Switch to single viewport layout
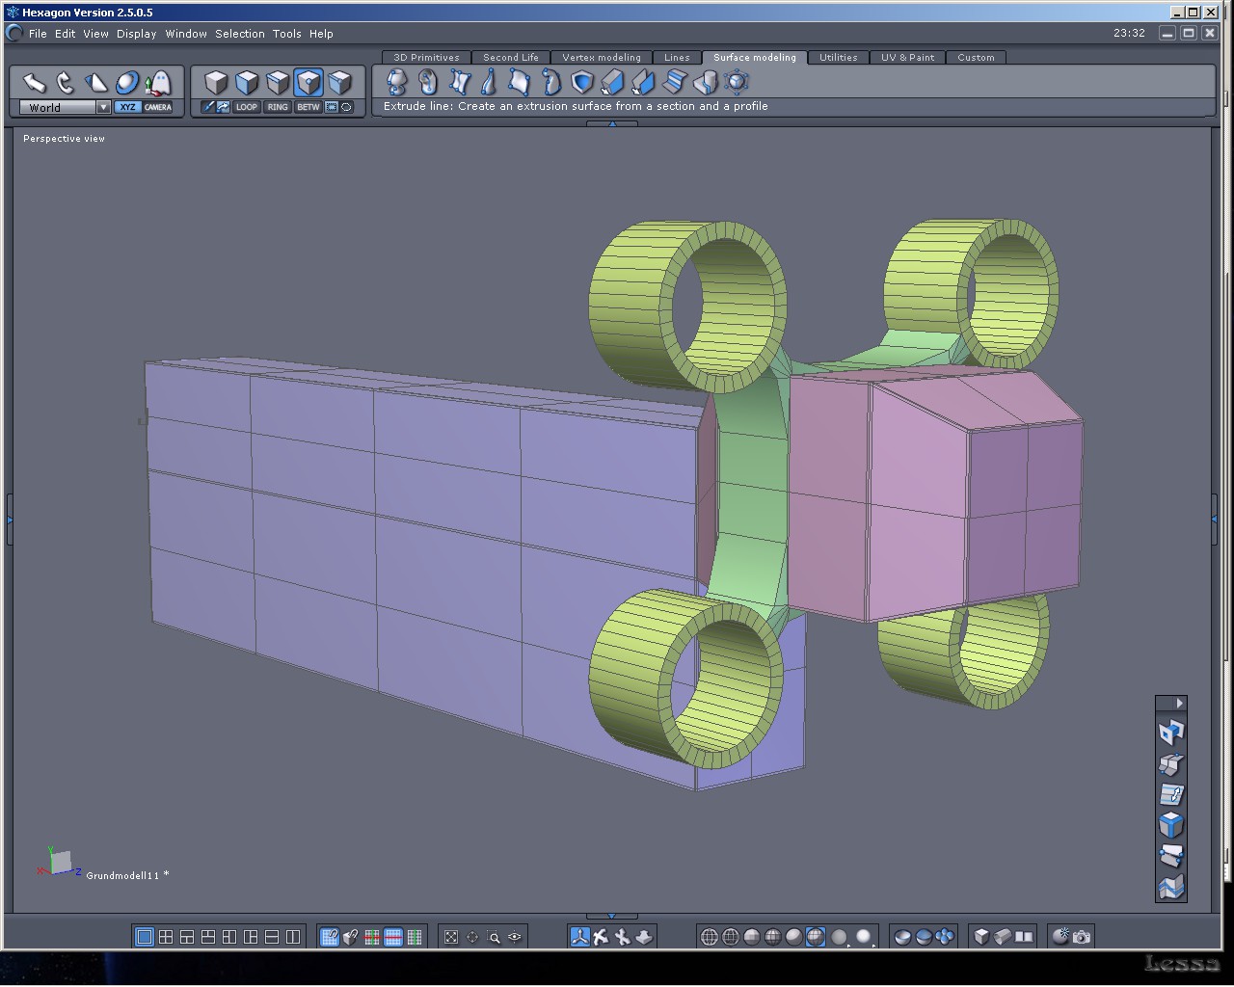The image size is (1234, 987). coord(145,937)
